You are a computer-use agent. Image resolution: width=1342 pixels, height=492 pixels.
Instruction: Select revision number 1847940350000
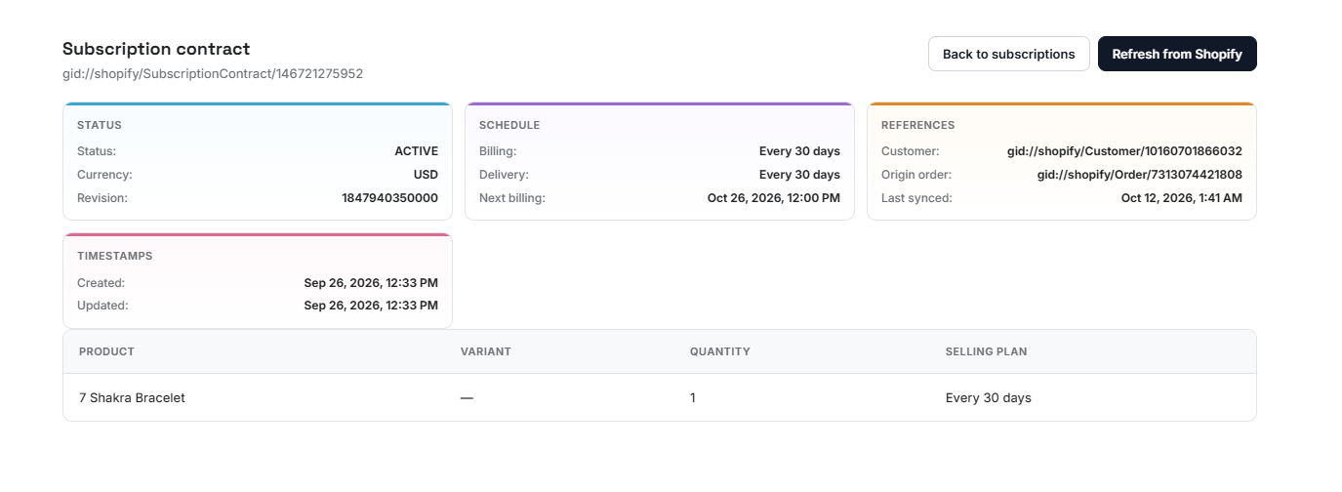point(389,198)
